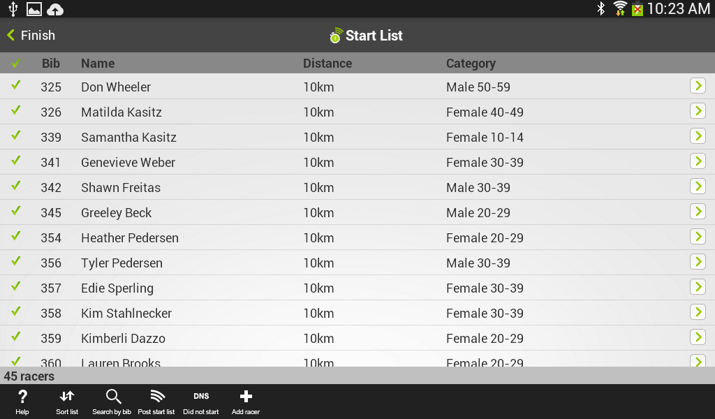Tap the Post start list icon
The width and height of the screenshot is (715, 419).
coord(156,401)
